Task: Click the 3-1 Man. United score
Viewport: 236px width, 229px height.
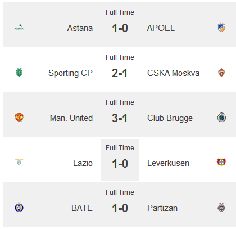Action: coord(120,118)
